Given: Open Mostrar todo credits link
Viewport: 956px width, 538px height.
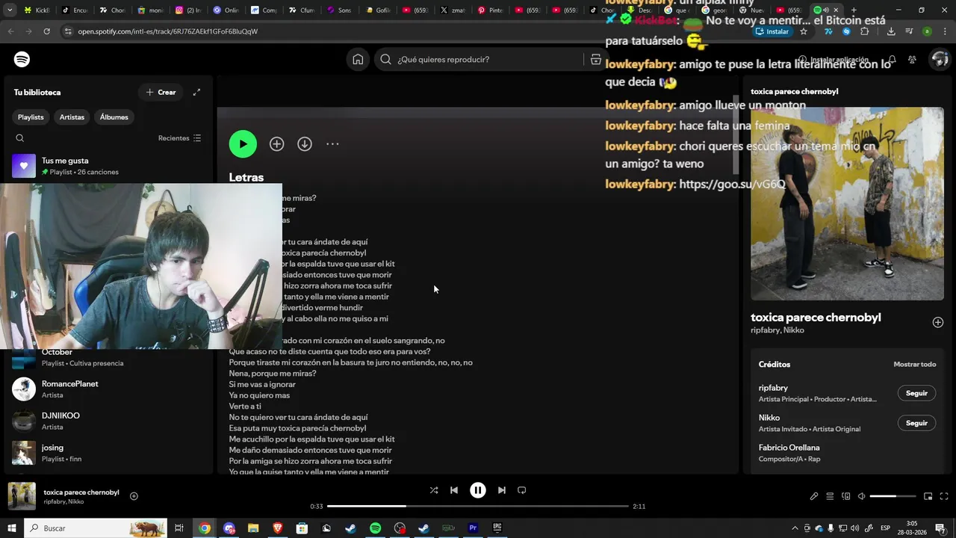Looking at the screenshot, I should coord(915,365).
